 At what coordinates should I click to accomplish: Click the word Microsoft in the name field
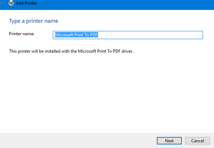click(x=64, y=35)
